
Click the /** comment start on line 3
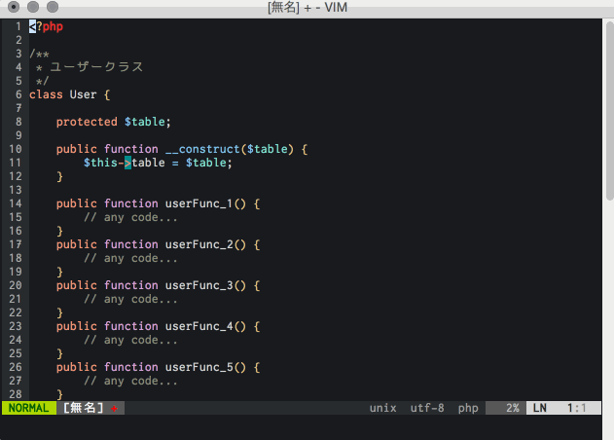click(39, 54)
